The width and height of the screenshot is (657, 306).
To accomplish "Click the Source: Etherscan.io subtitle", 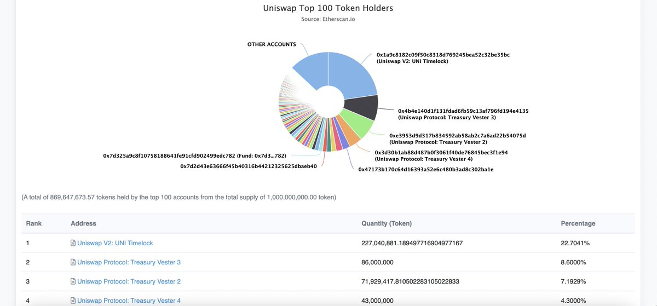I will 328,19.
